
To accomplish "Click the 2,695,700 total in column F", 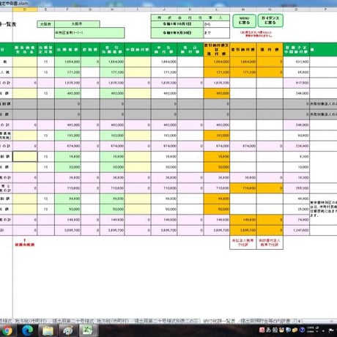I will [x=67, y=230].
